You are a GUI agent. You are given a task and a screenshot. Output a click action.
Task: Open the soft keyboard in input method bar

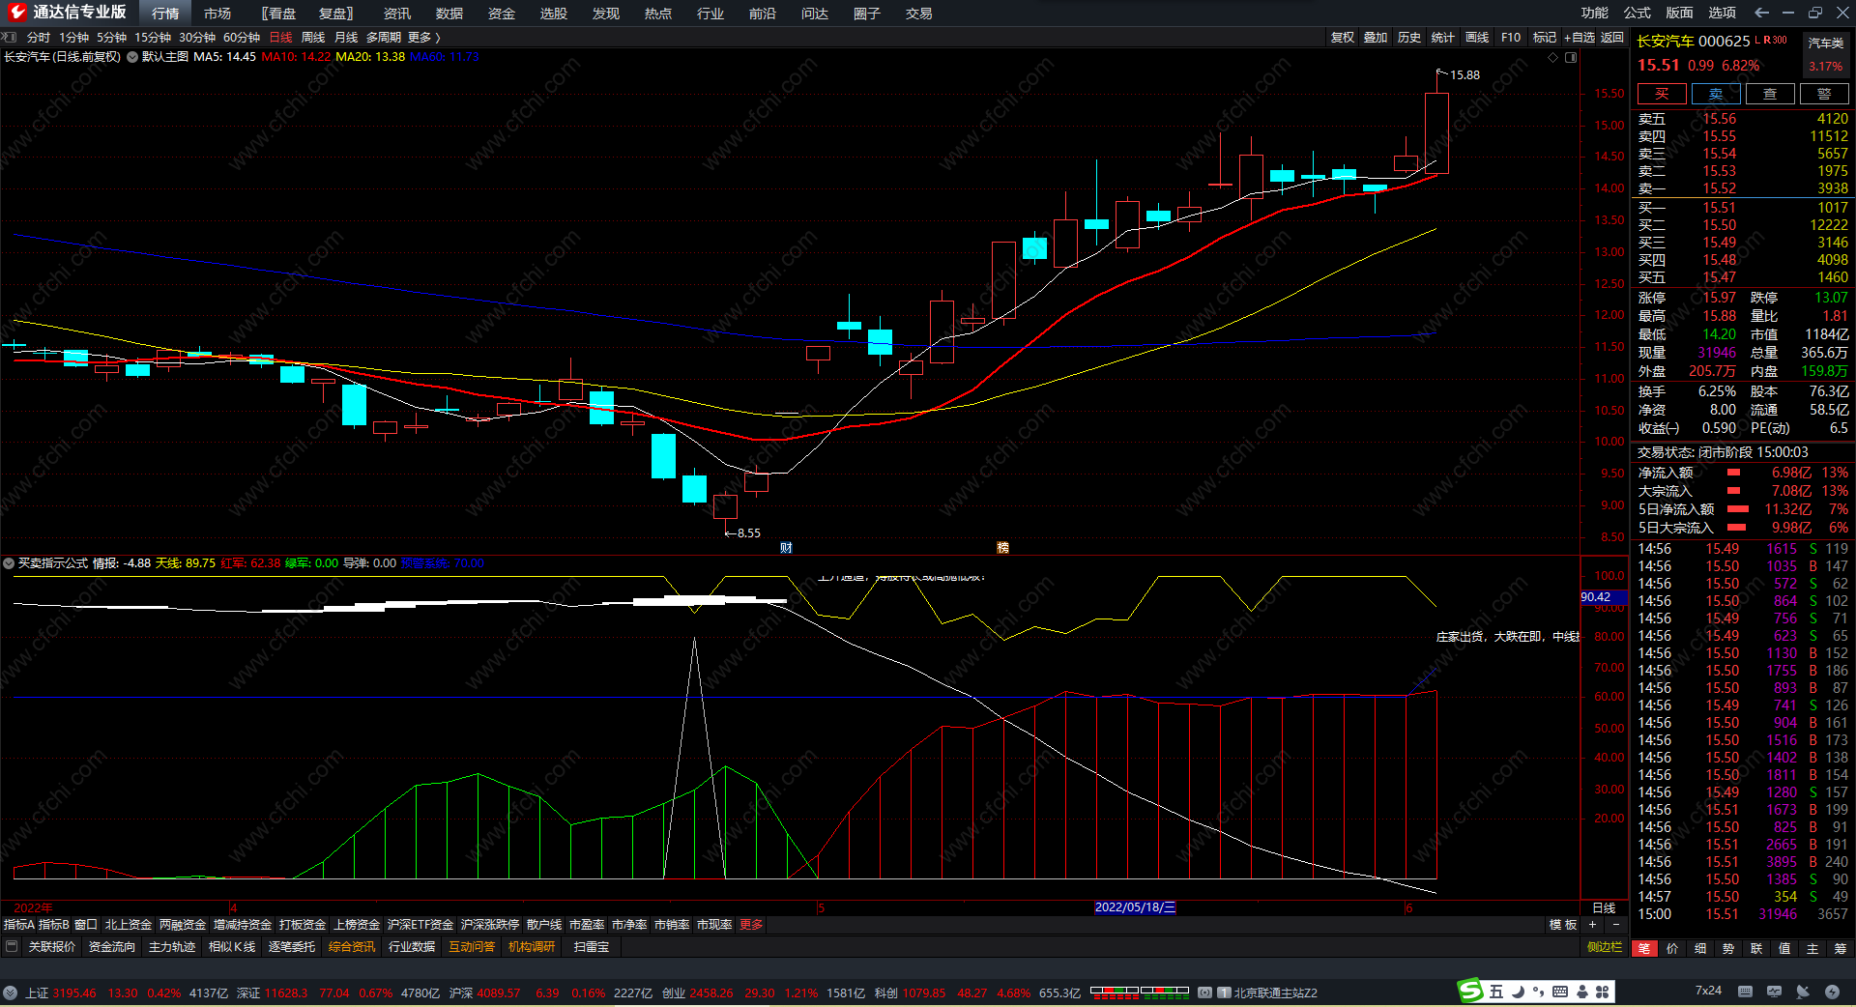point(1560,992)
